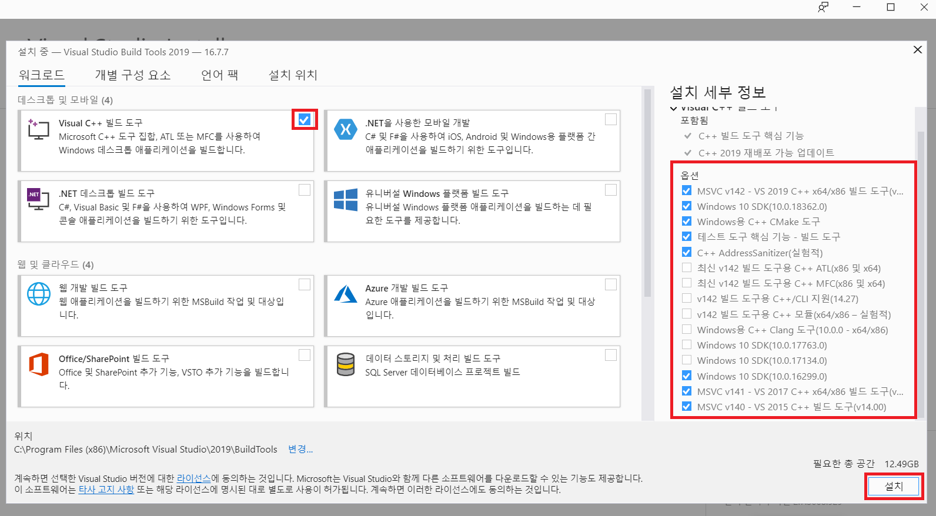Toggle Windows 10 SDK(10.0.16299.0) option
The image size is (936, 516).
687,376
